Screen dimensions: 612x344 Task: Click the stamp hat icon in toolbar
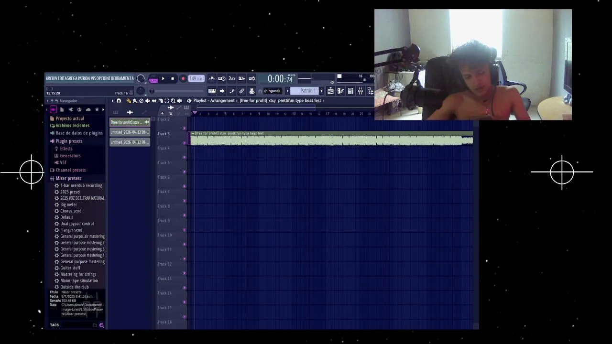(251, 91)
